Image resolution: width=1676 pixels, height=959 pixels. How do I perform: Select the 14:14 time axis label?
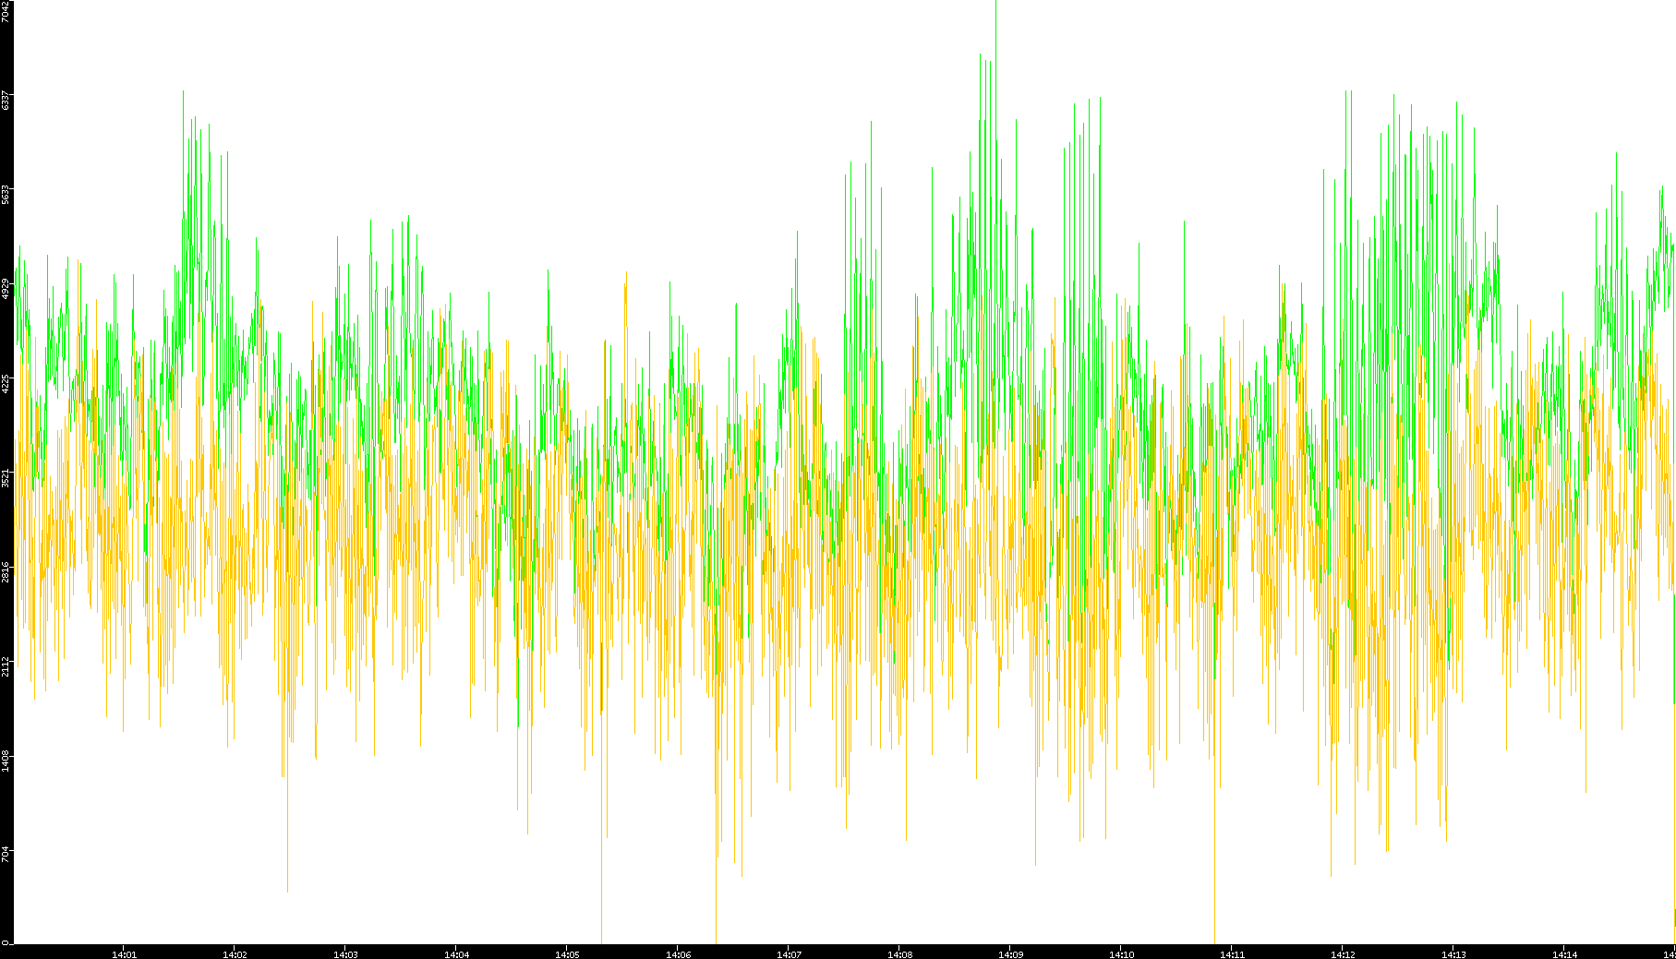coord(1564,954)
